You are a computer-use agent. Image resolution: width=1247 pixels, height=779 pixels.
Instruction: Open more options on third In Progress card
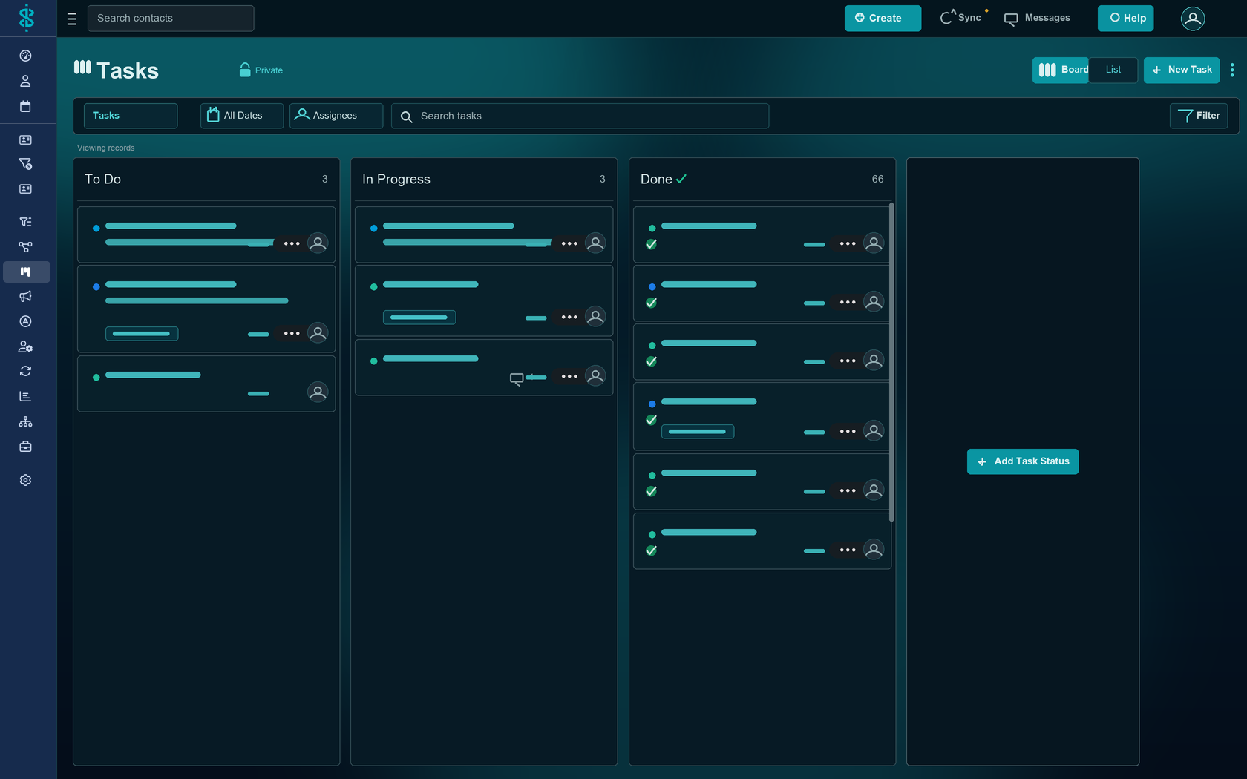(x=569, y=376)
